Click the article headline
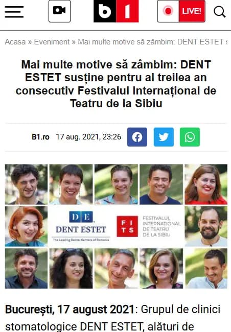 pyautogui.click(x=116, y=84)
